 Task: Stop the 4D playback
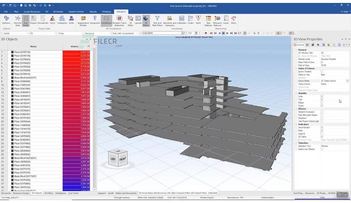click(223, 33)
